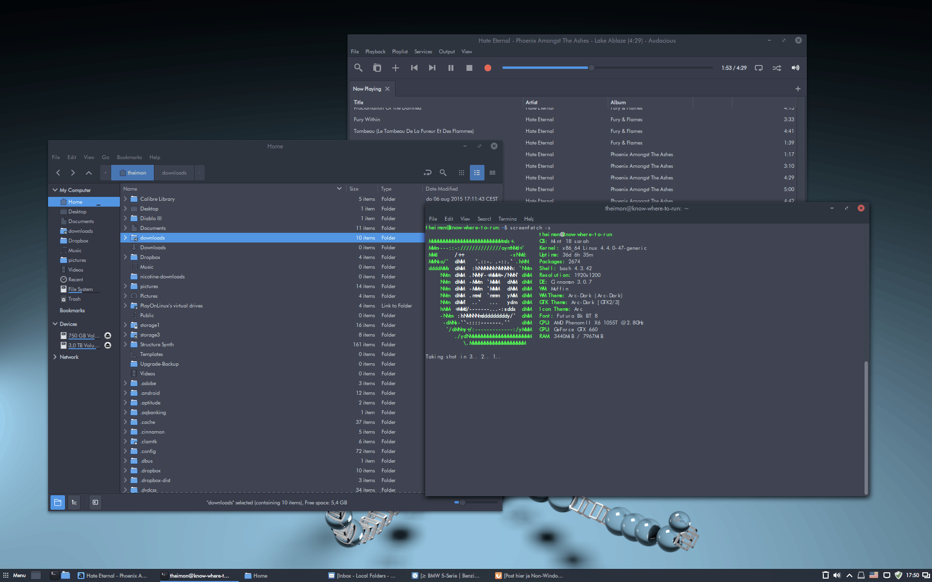Screen dimensions: 932x582
Task: Expand the Network sidebar section
Action: coord(55,357)
